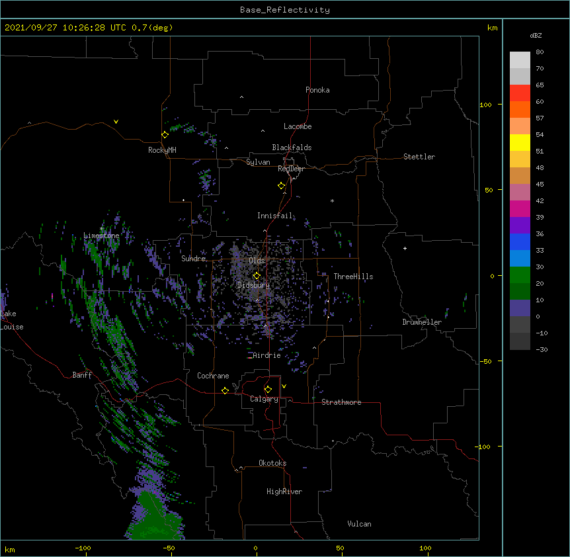Click the large green echo at map bottom
The image size is (570, 557).
(155, 518)
